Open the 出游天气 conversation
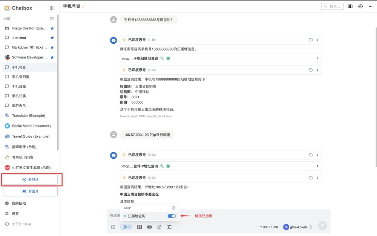This screenshot has width=377, height=236. coord(19,106)
